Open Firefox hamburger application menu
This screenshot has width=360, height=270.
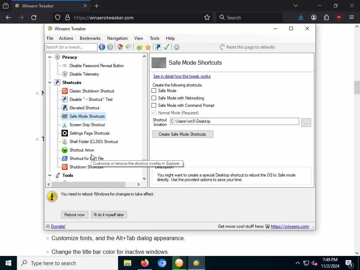coord(352,18)
